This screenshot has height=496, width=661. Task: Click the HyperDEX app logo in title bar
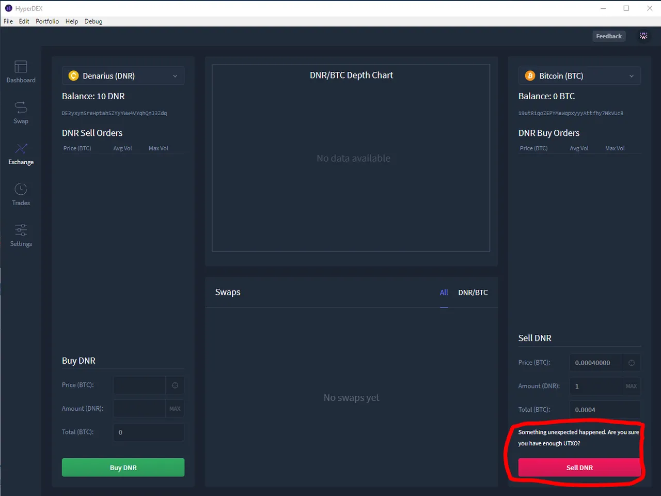point(8,8)
